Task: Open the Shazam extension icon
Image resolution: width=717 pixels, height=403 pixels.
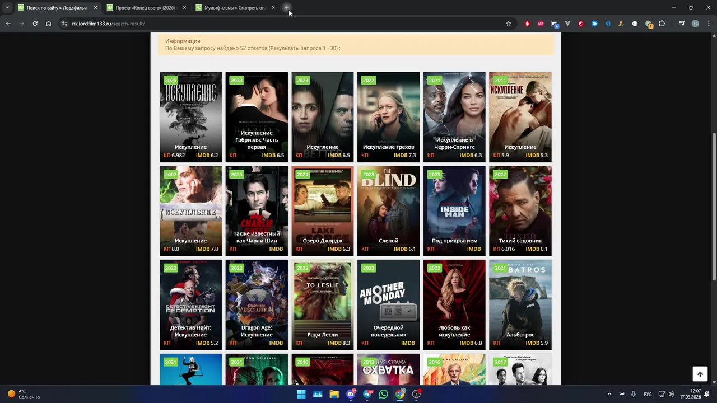Action: point(594,24)
